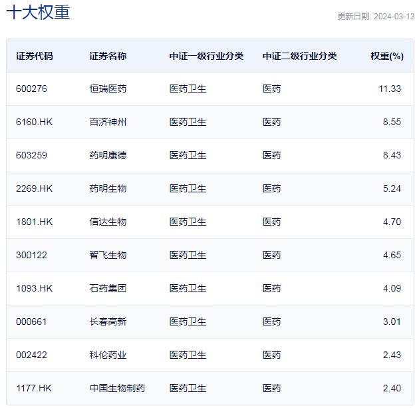Open the 百济神州 row name
This screenshot has height=408, width=417.
tap(108, 122)
